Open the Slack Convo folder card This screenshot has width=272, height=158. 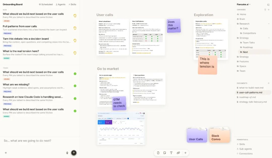[x=220, y=135]
